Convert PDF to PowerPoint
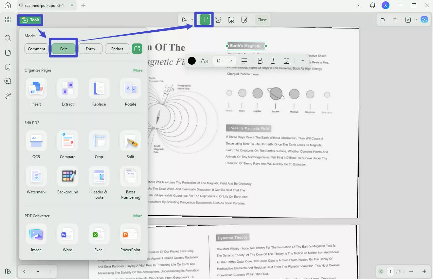Image resolution: width=433 pixels, height=279 pixels. (130, 234)
